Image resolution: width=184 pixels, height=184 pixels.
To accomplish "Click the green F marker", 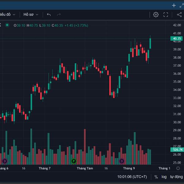I will tap(74, 161).
